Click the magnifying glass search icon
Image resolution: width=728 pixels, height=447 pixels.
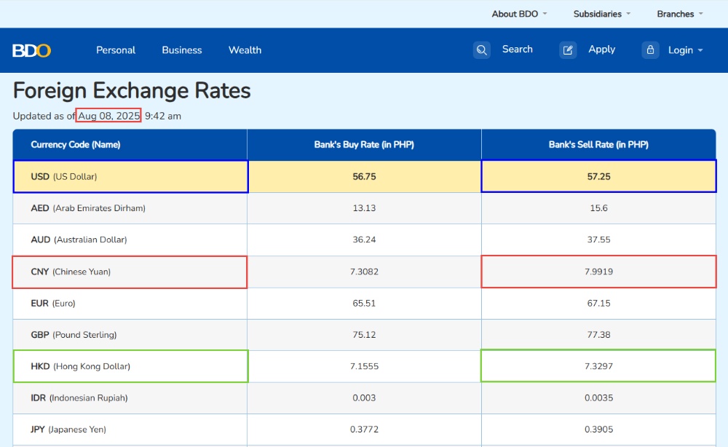(x=481, y=50)
